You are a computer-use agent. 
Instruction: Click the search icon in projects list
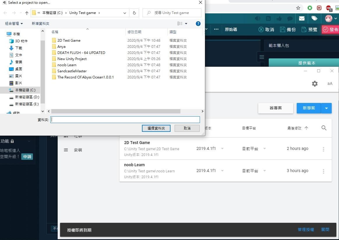tap(324, 128)
